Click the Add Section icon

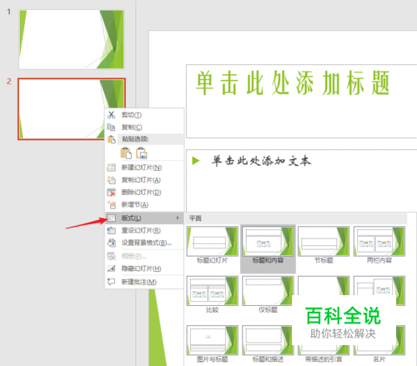click(112, 205)
